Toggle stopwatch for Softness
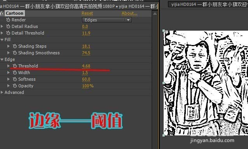The image size is (248, 149). [15, 79]
